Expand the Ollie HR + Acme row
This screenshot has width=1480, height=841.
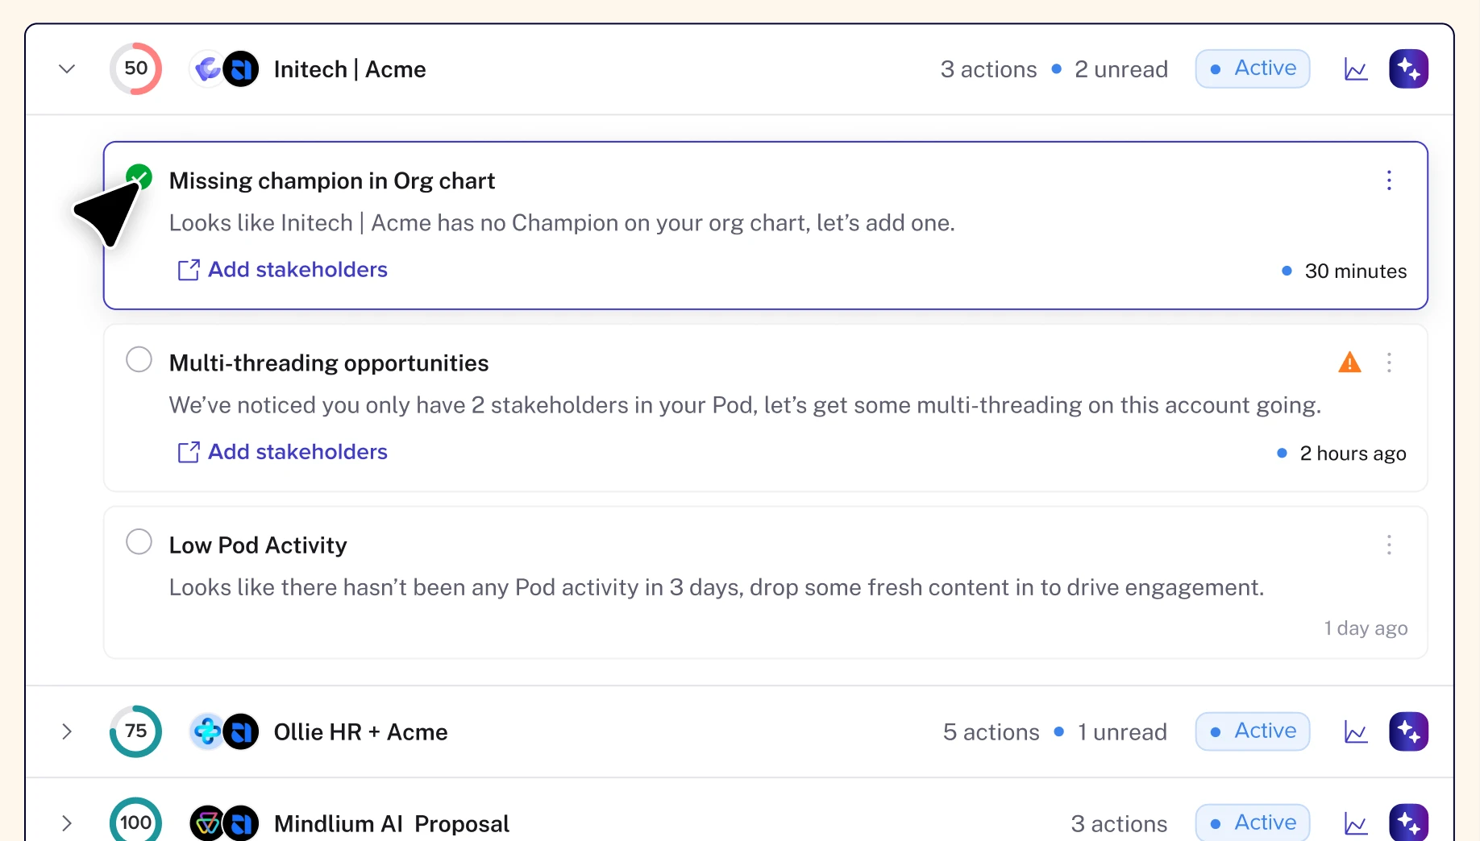pos(67,731)
